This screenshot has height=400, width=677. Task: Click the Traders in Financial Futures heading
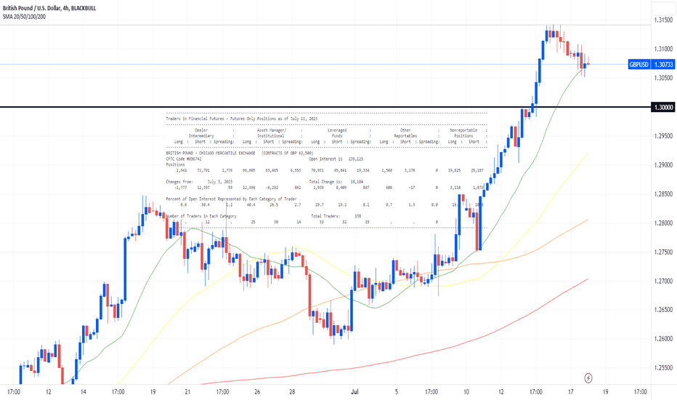click(242, 119)
